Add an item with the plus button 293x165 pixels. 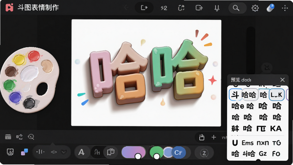(214, 137)
